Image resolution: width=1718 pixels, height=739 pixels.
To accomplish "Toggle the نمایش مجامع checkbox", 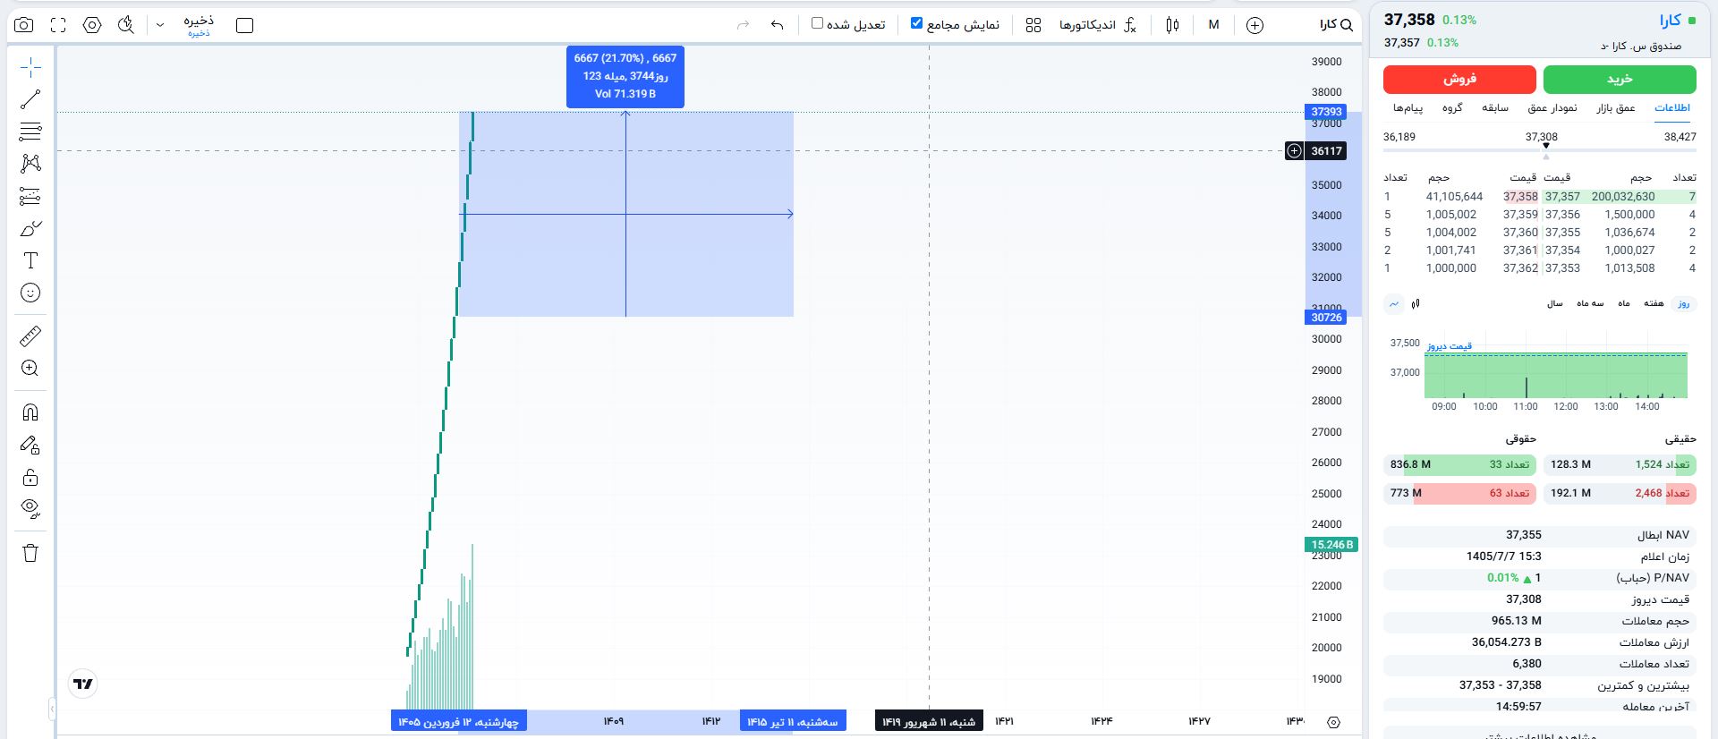I will tap(916, 23).
